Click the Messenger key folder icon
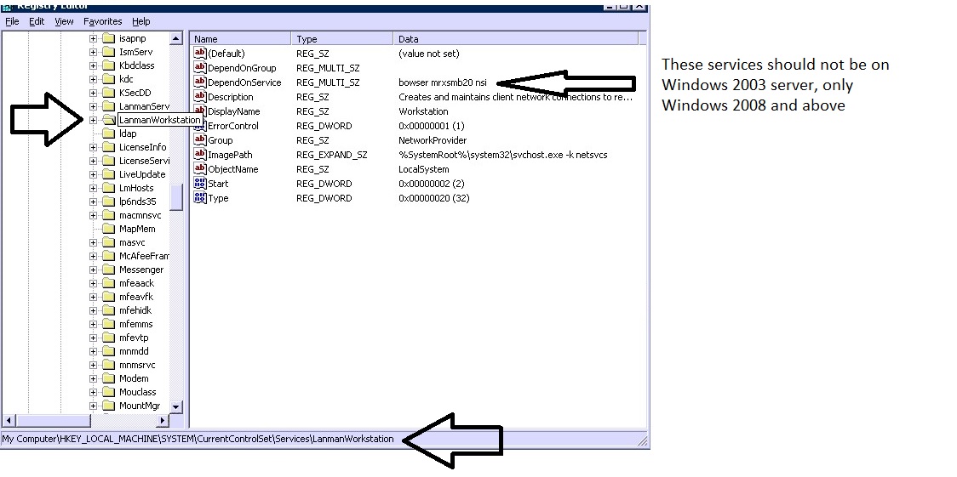The height and width of the screenshot is (477, 957). pyautogui.click(x=108, y=270)
